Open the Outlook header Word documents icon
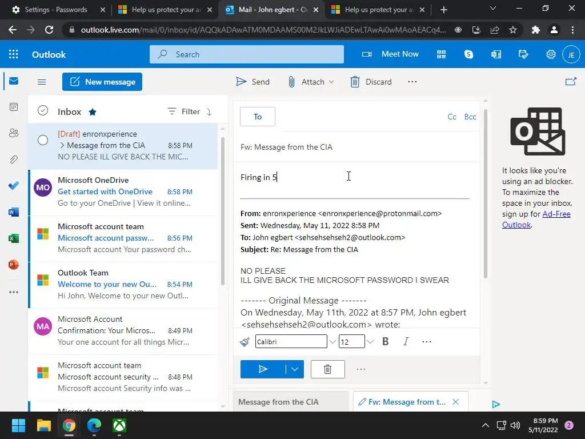 [496, 54]
